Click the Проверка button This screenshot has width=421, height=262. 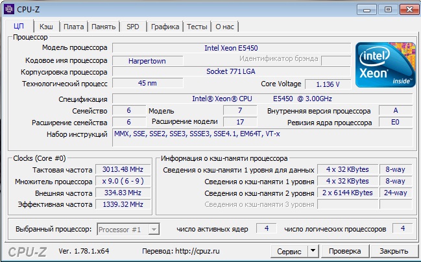click(x=344, y=251)
